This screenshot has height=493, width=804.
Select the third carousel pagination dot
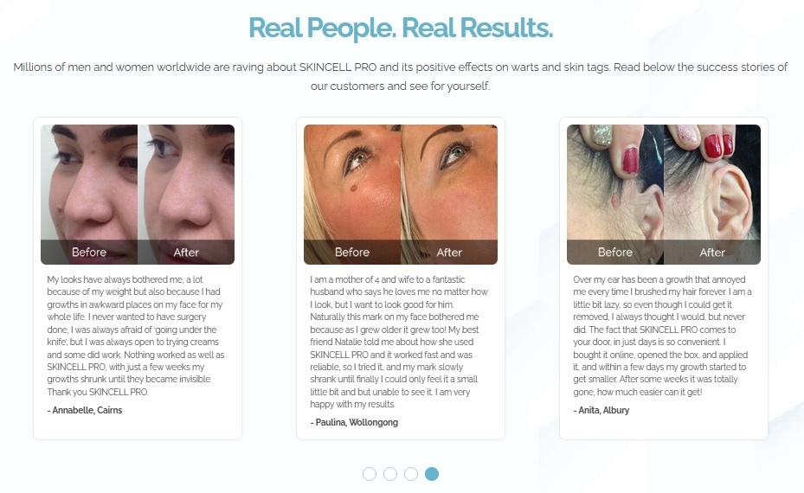(x=411, y=474)
